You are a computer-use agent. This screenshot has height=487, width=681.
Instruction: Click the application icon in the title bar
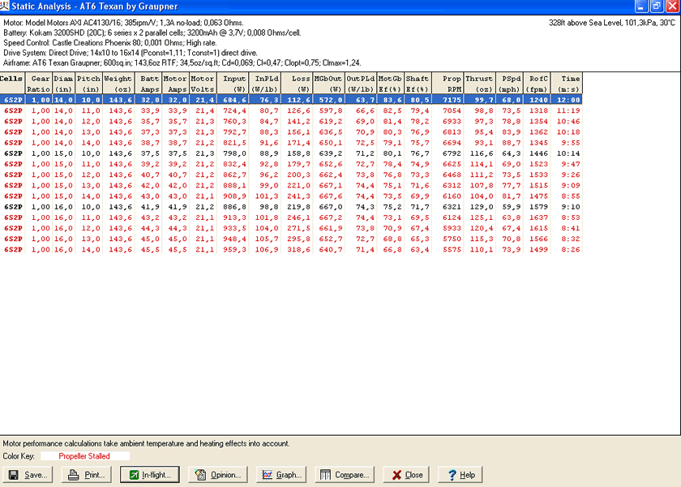click(x=6, y=6)
